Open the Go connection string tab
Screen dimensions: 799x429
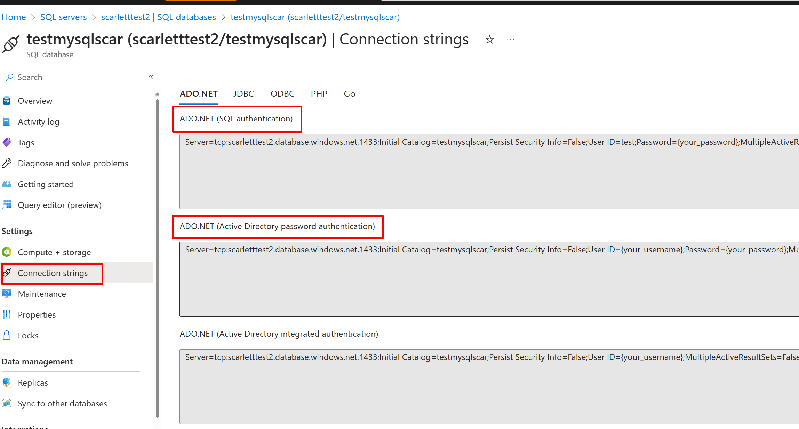point(349,94)
